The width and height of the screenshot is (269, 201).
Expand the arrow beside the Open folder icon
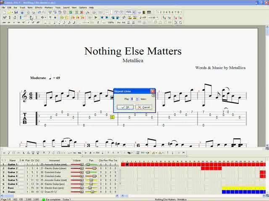pyautogui.click(x=12, y=12)
